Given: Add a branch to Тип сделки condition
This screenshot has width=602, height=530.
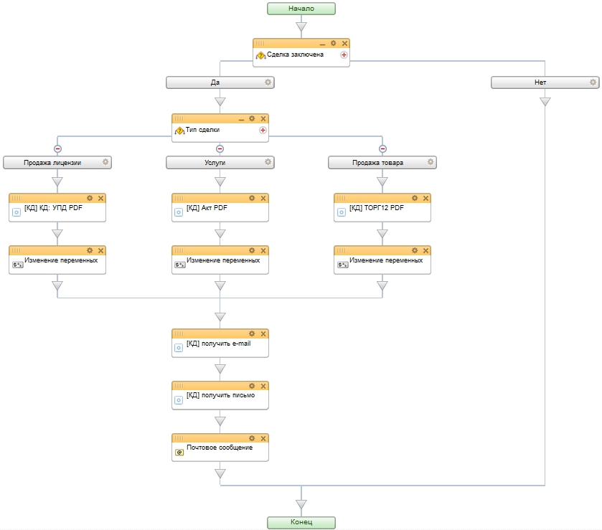Looking at the screenshot, I should point(263,130).
